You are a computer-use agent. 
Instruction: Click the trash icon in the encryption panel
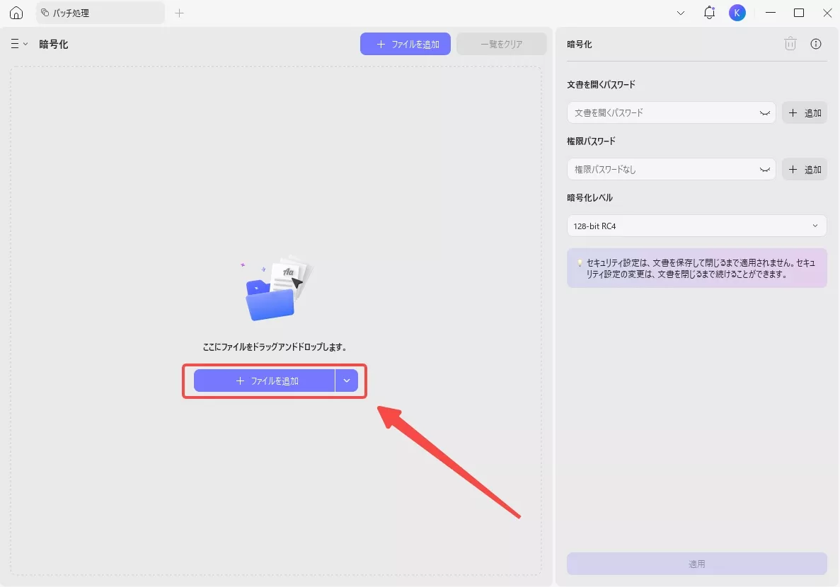790,44
